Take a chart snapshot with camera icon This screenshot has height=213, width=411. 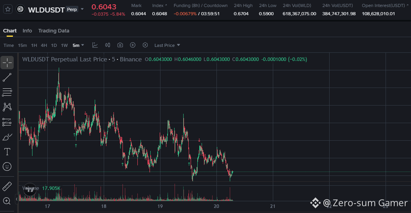[120, 45]
